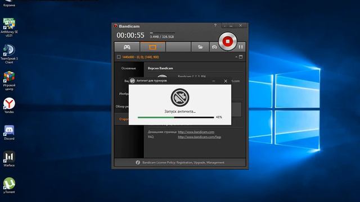
Task: Click the crossed-out pig anticheat emblem
Action: click(180, 97)
